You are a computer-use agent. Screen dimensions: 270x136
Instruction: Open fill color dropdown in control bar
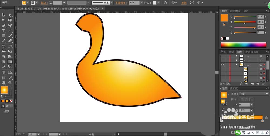pyautogui.click(x=28, y=3)
